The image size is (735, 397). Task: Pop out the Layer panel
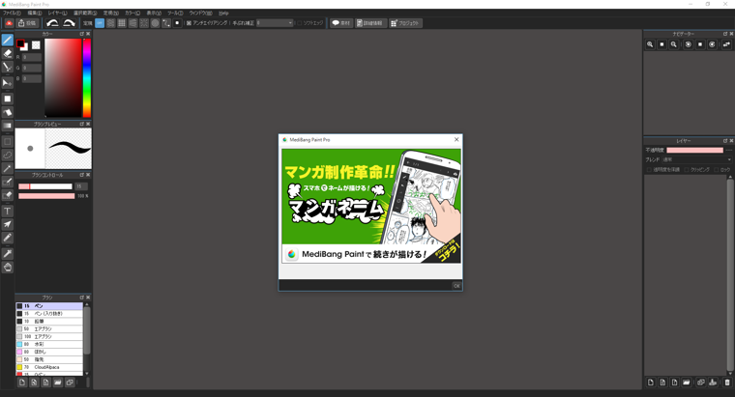coord(725,140)
